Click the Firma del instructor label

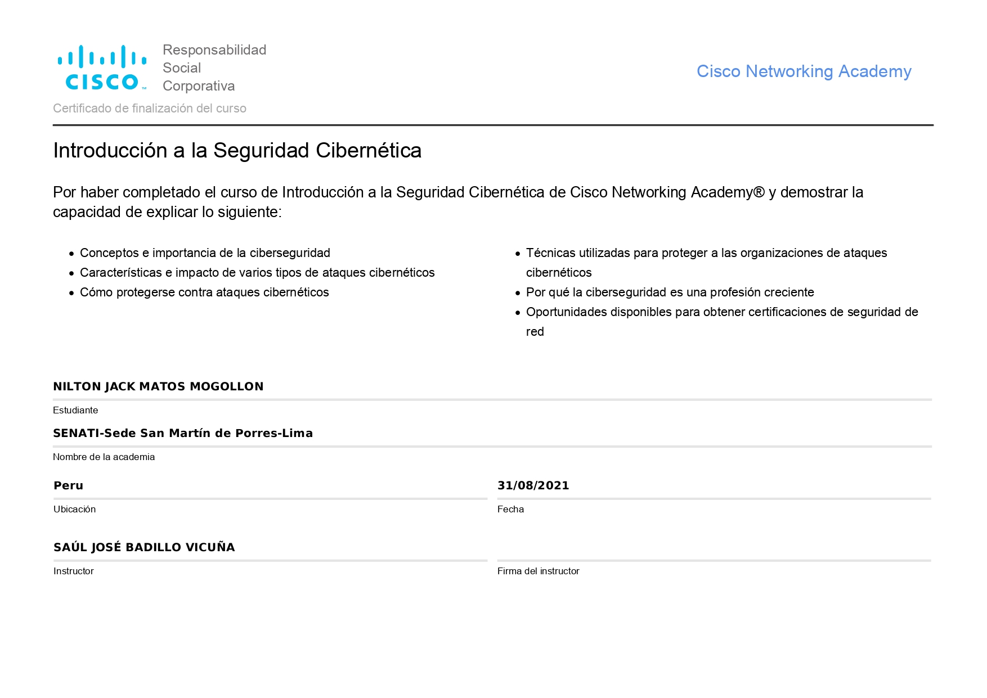[538, 571]
